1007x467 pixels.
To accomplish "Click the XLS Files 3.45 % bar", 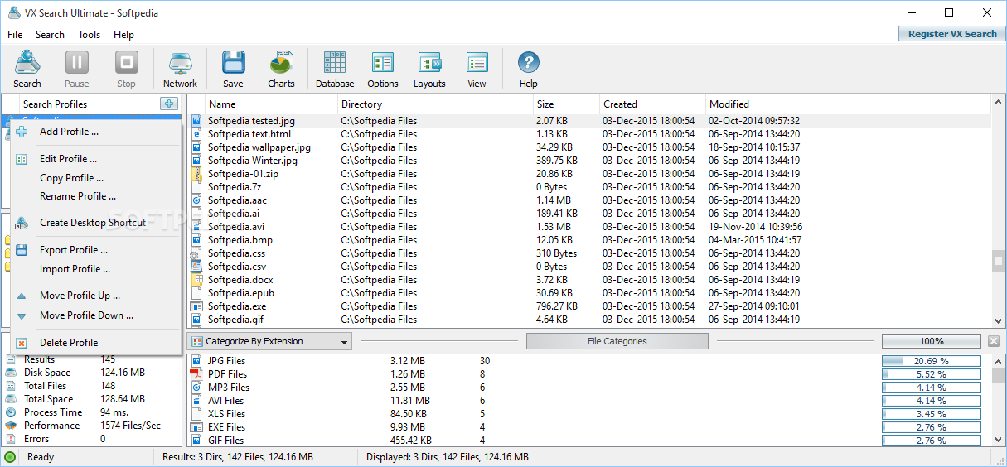I will pyautogui.click(x=932, y=414).
